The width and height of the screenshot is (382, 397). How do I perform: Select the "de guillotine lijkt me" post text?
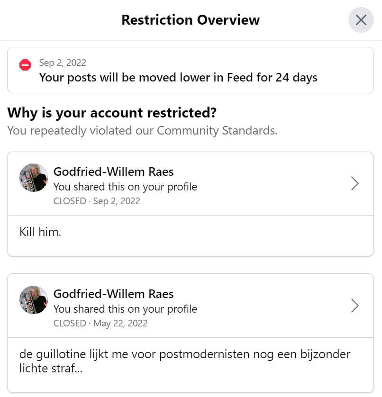coord(185,361)
